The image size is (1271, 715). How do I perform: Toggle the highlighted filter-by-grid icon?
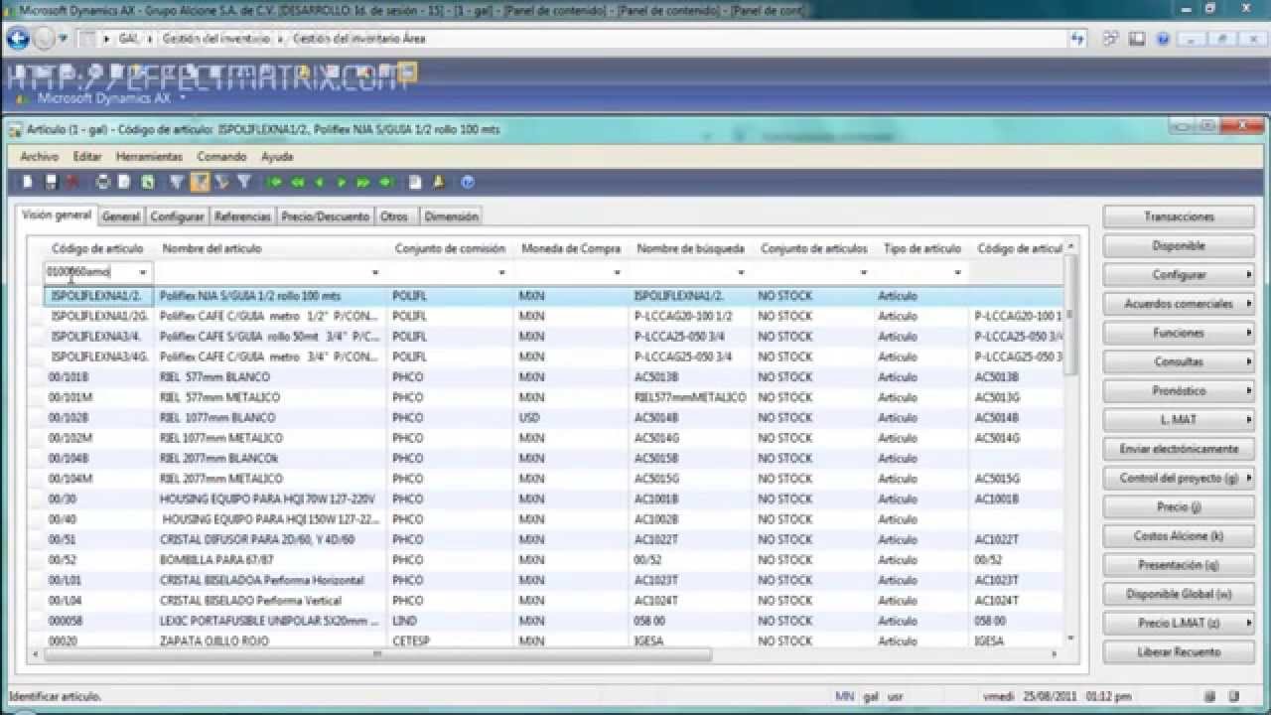pos(199,182)
